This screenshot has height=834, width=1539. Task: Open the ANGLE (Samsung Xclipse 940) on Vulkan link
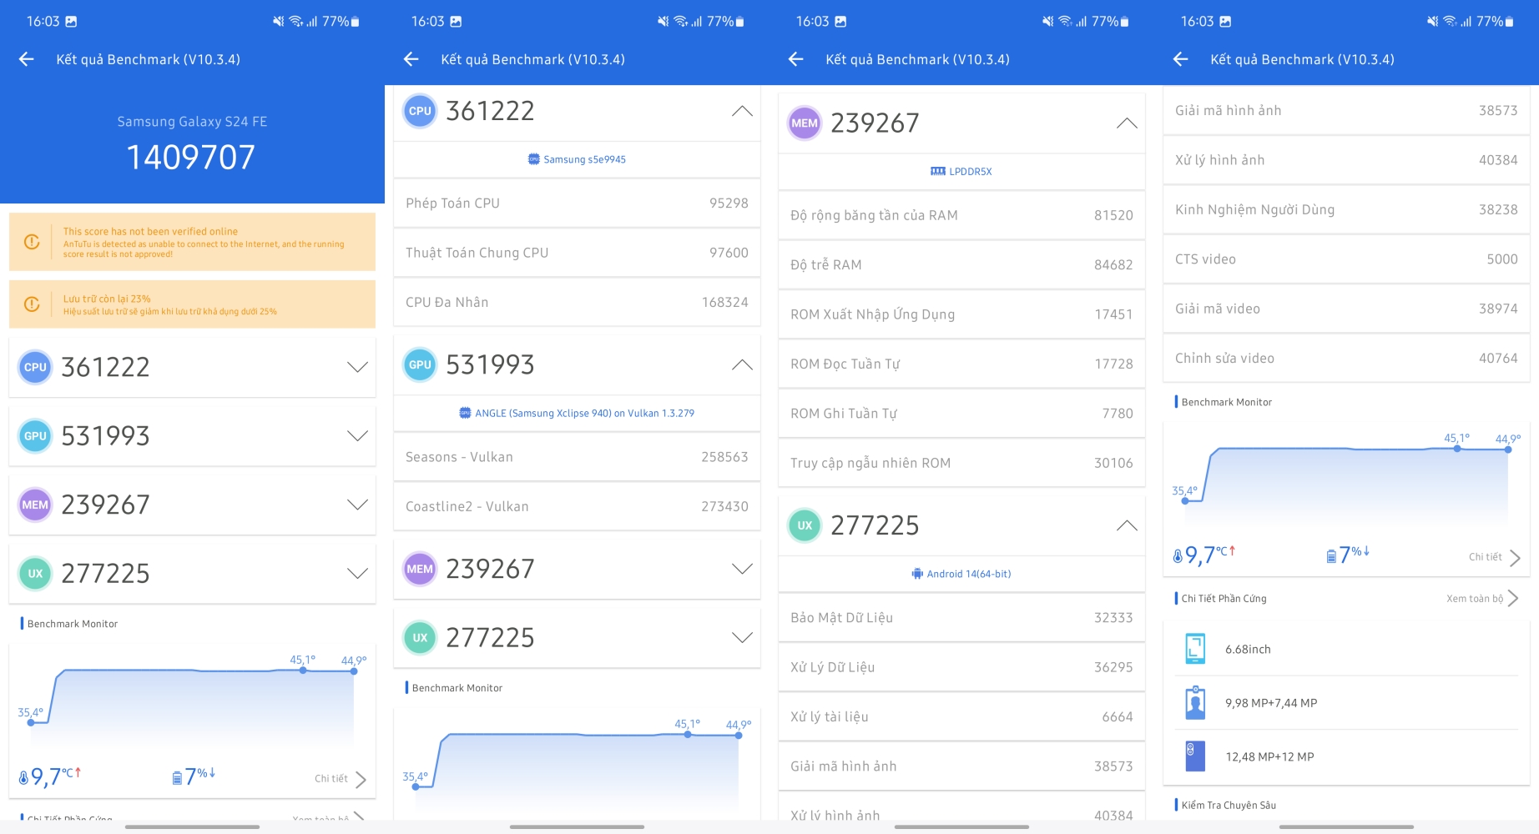pos(577,413)
